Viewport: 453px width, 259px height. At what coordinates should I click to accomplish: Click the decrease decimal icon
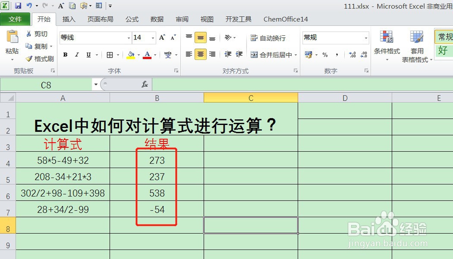pos(364,55)
